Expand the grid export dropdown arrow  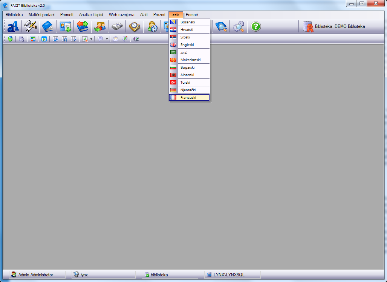pyautogui.click(x=91, y=39)
